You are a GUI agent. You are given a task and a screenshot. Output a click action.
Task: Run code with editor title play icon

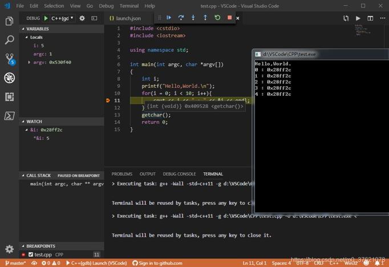pyautogui.click(x=358, y=18)
